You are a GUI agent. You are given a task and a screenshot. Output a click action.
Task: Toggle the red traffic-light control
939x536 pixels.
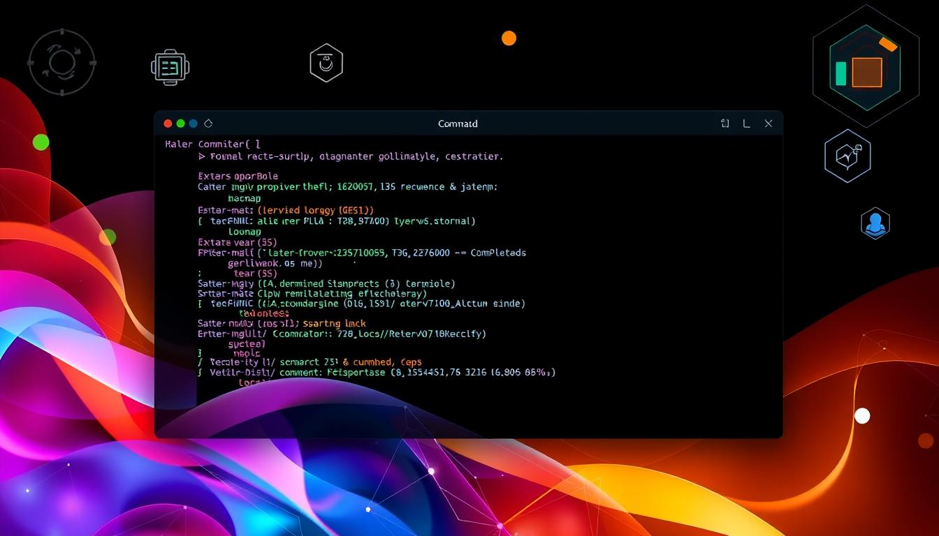pos(168,123)
